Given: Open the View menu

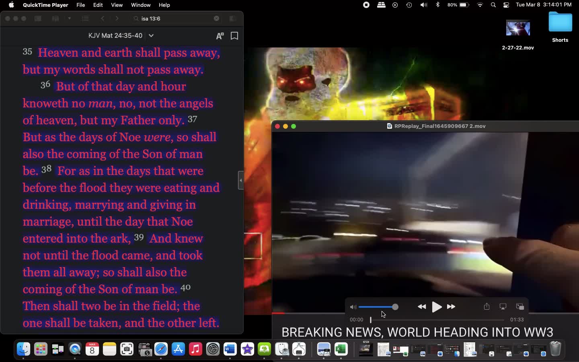Looking at the screenshot, I should click(x=117, y=5).
